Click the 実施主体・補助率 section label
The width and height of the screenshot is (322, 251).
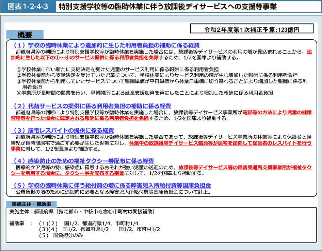click(x=31, y=204)
